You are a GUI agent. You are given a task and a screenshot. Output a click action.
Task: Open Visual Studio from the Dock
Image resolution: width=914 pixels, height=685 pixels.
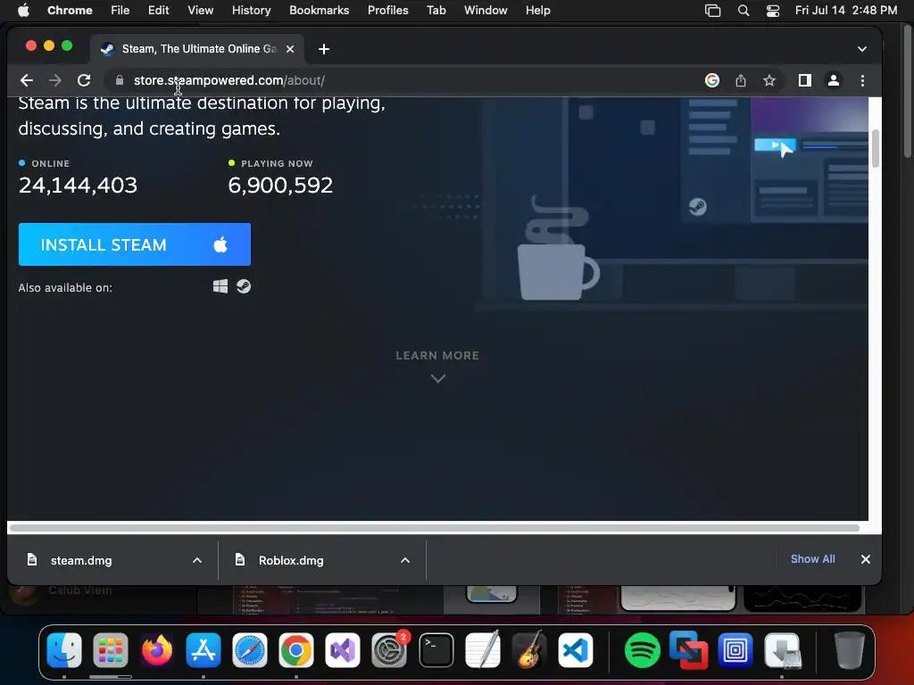coord(343,650)
